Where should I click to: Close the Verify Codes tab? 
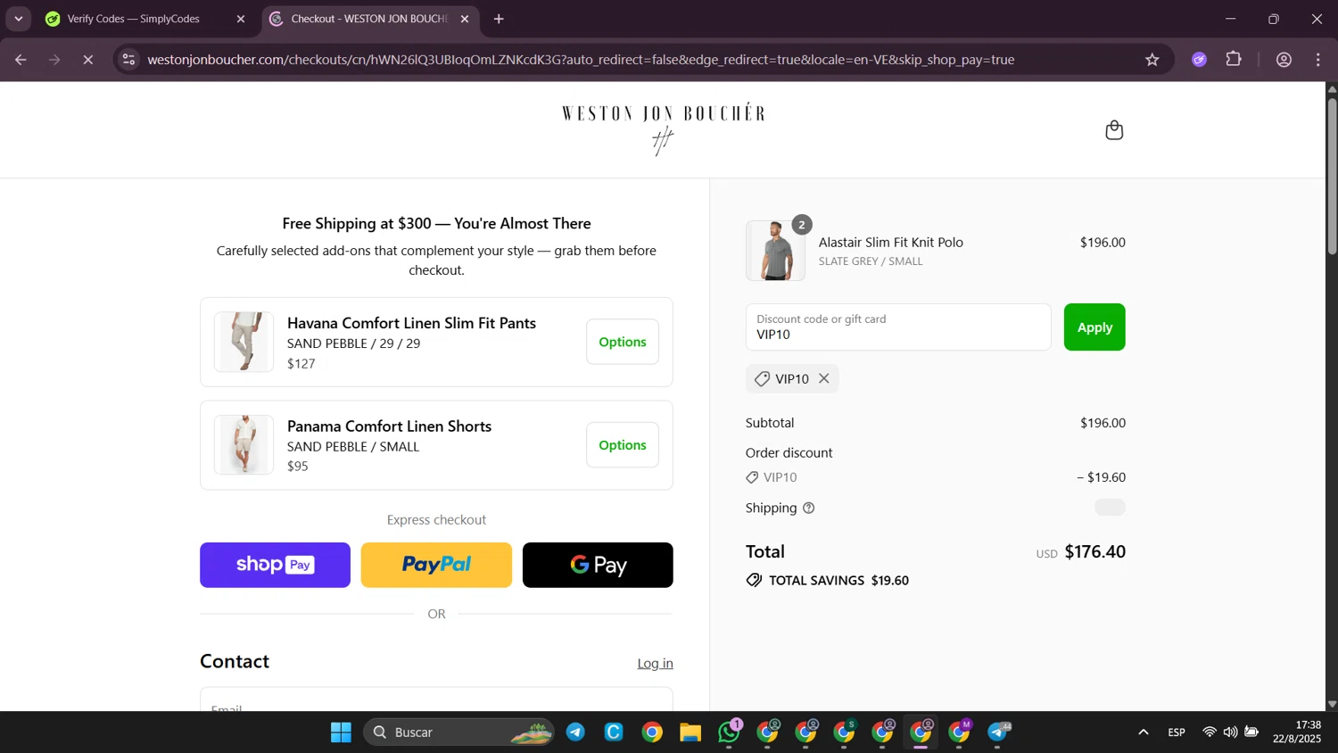[x=240, y=19]
